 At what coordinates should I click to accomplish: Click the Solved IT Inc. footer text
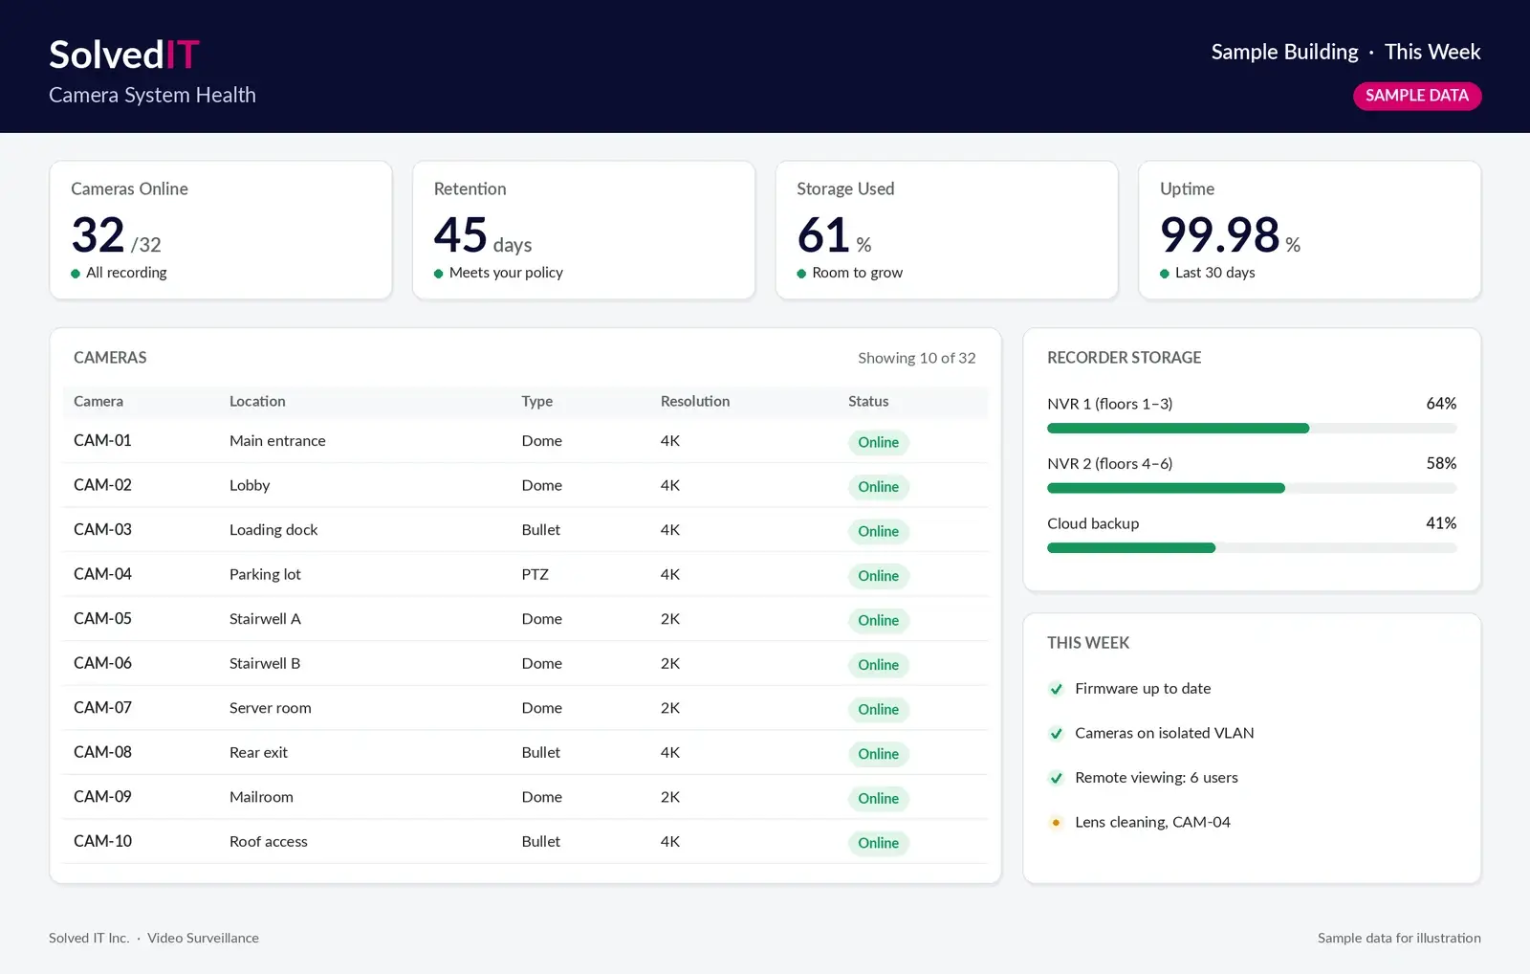[x=89, y=938]
